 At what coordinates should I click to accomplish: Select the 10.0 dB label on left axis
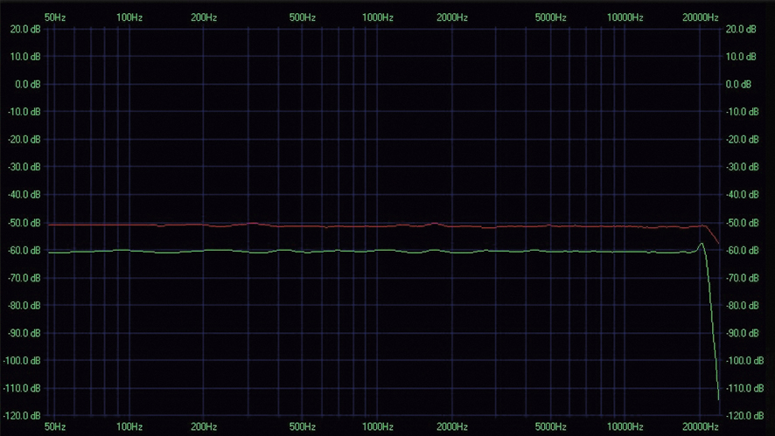(25, 57)
